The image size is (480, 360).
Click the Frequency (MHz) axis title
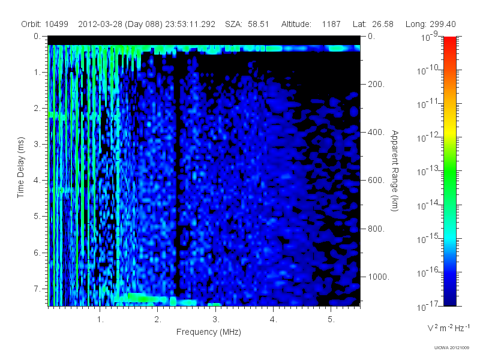[208, 332]
